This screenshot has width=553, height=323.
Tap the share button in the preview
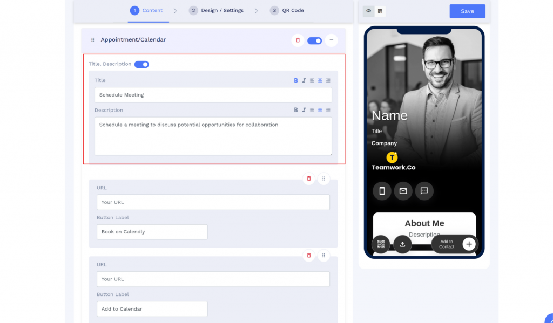[x=402, y=244]
